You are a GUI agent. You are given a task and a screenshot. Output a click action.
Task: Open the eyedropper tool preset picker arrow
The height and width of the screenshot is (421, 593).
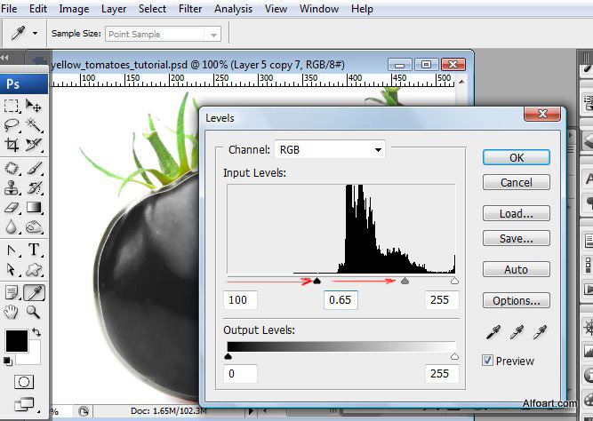point(36,33)
